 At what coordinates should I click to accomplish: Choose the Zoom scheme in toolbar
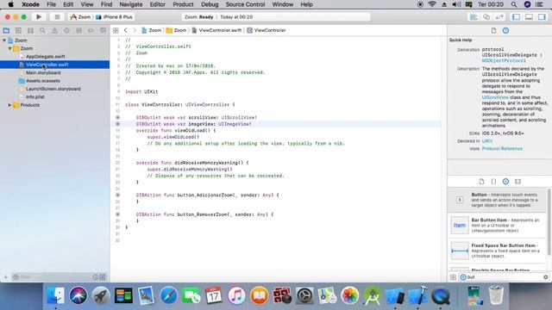(80, 17)
